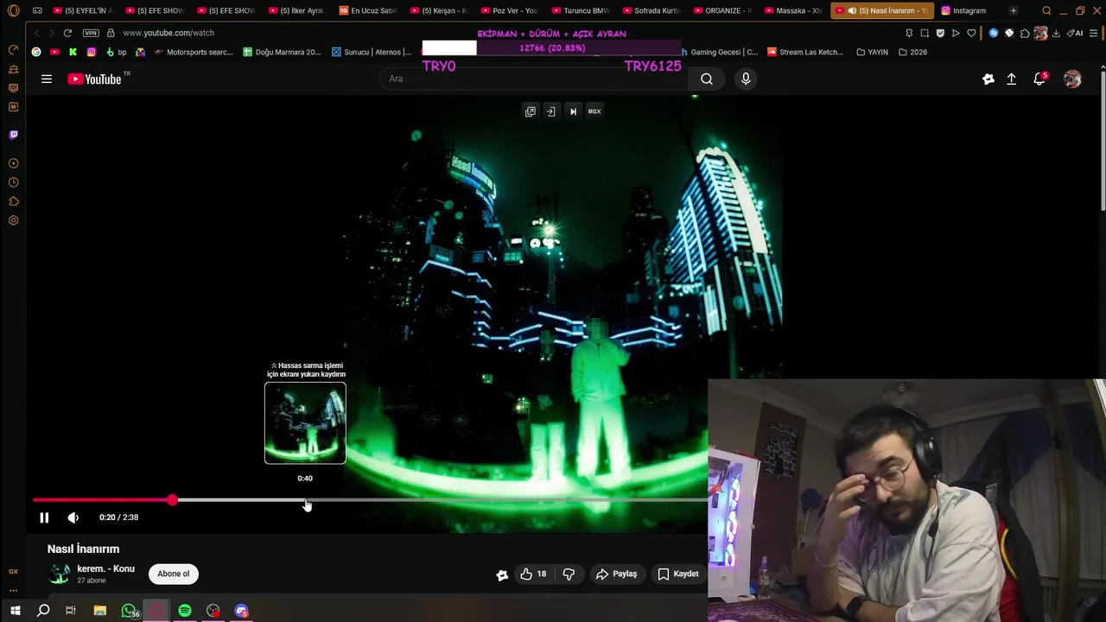1106x622 pixels.
Task: Save video with the Kaydet button
Action: (678, 574)
